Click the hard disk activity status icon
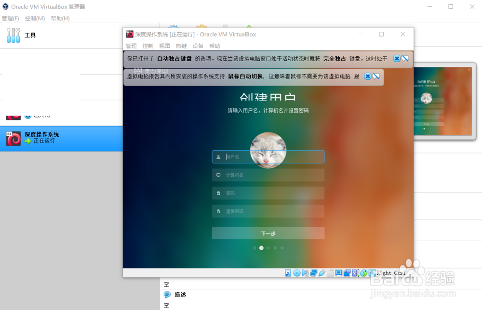The image size is (482, 310). (288, 273)
